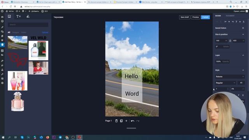Click the width input field
The image size is (249, 140).
click(221, 41)
